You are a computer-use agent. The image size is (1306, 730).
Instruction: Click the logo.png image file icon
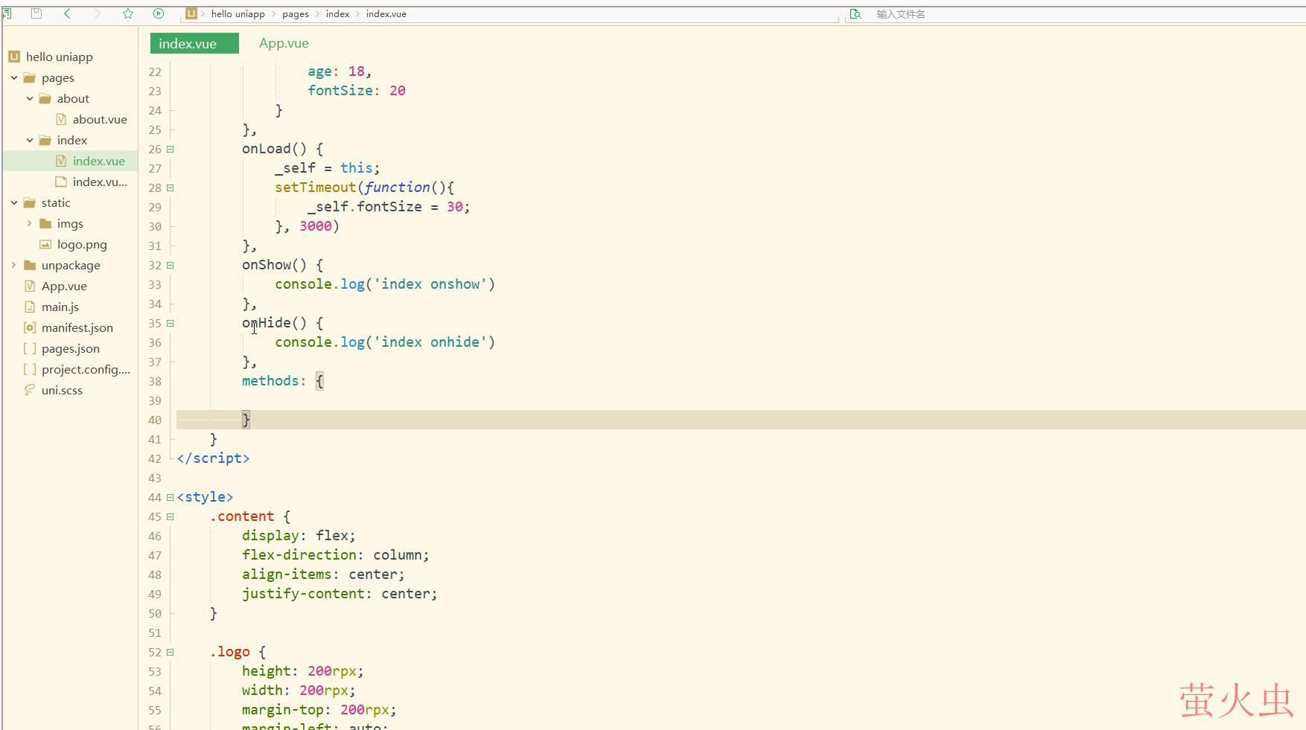[x=45, y=244]
